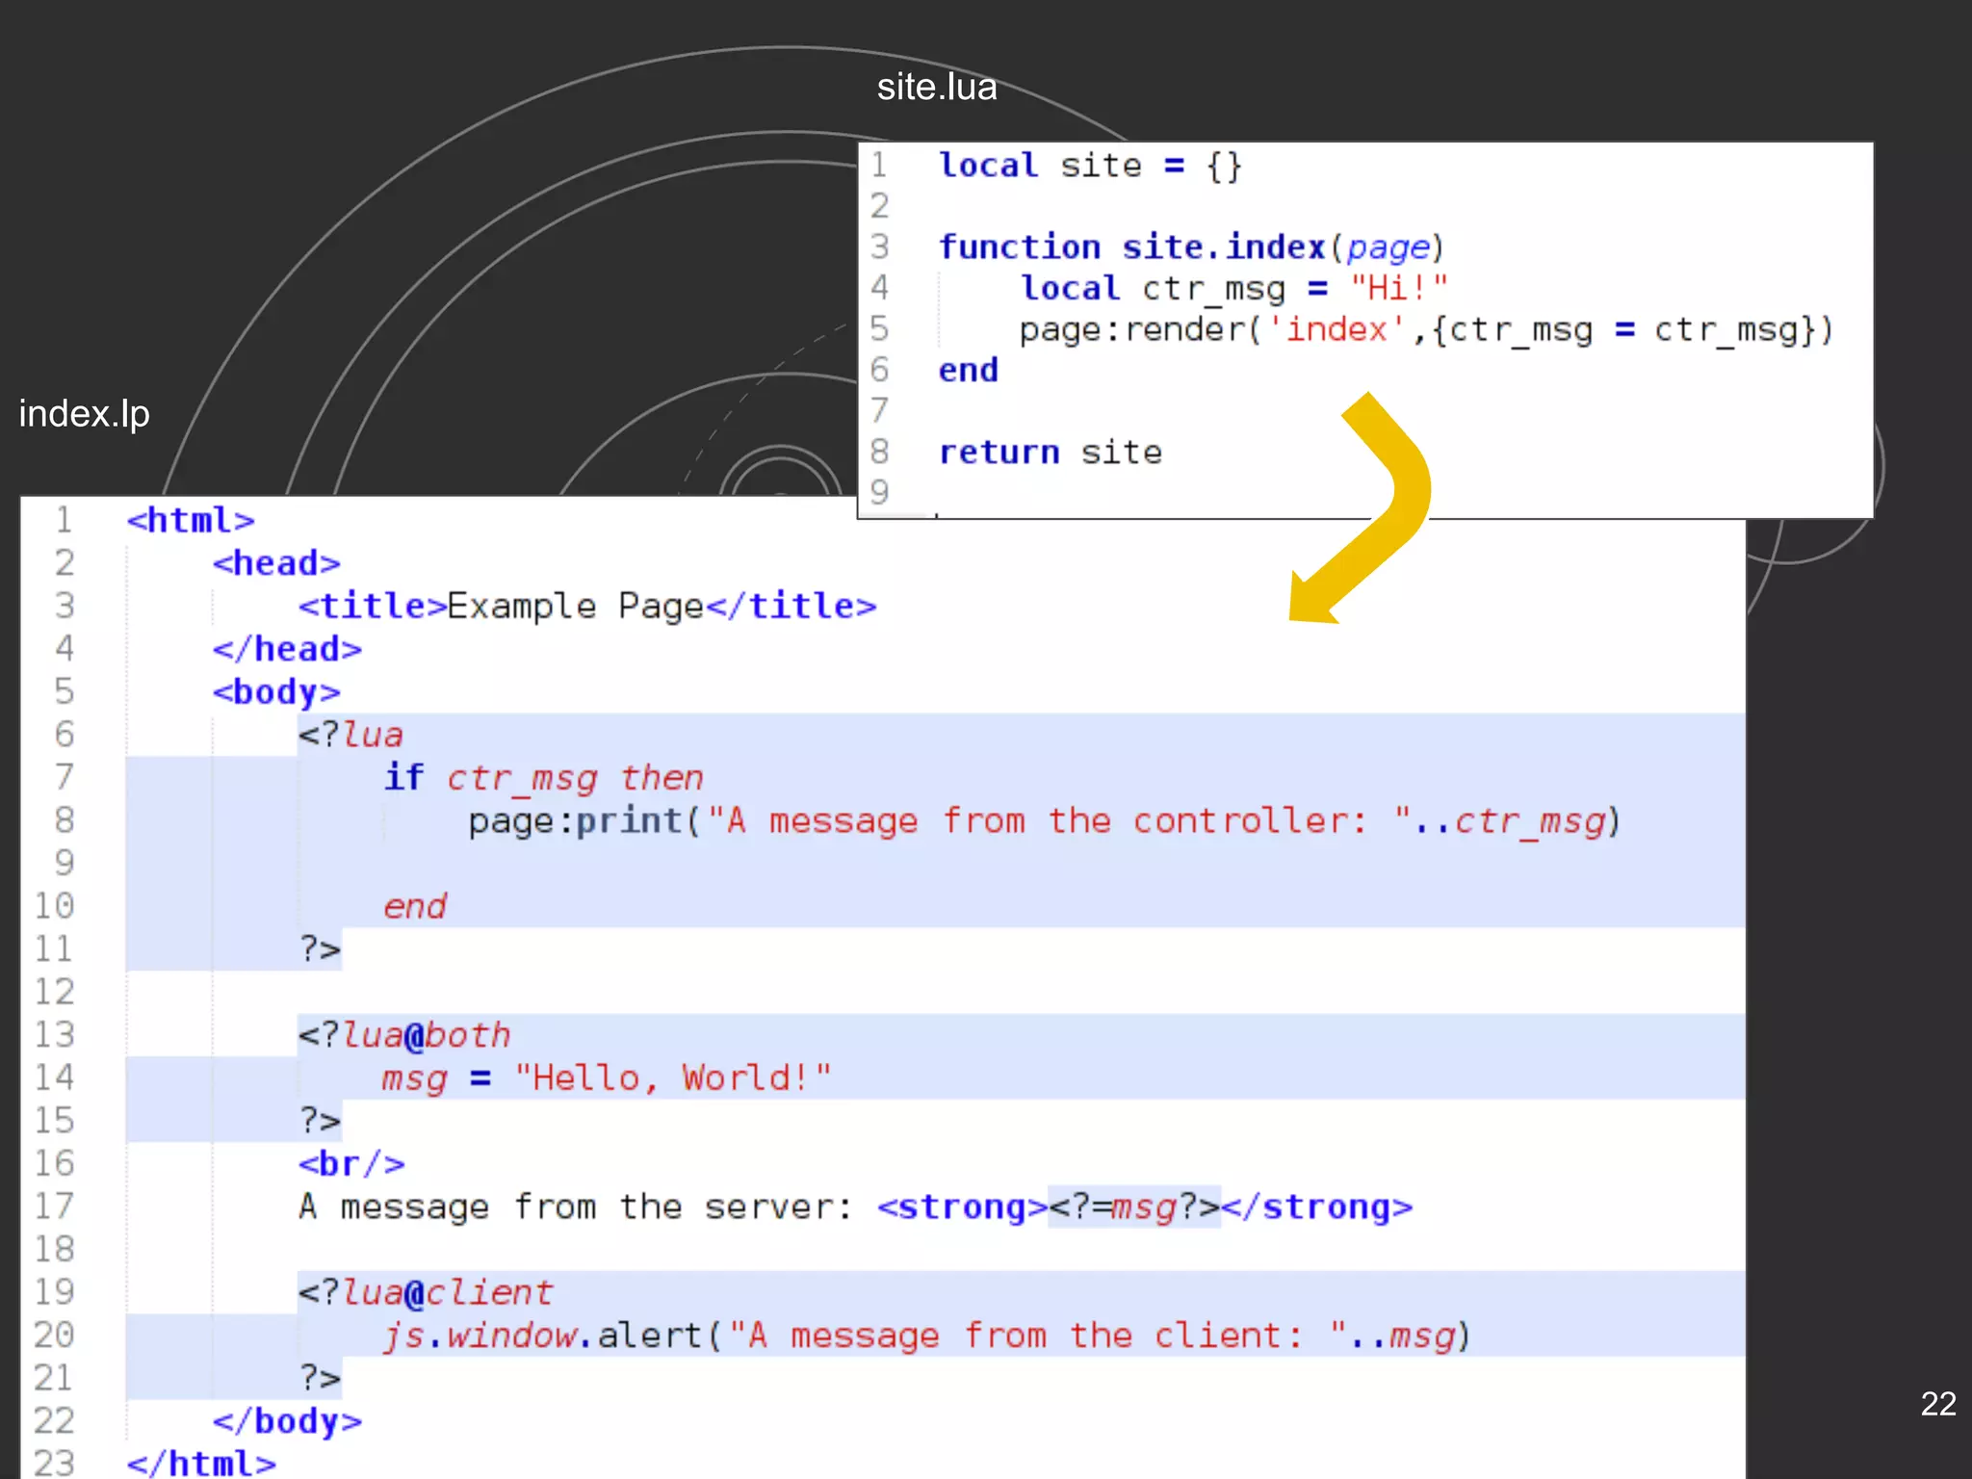This screenshot has height=1479, width=1972.
Task: Click the js.window.alert call on line 20
Action: (927, 1336)
